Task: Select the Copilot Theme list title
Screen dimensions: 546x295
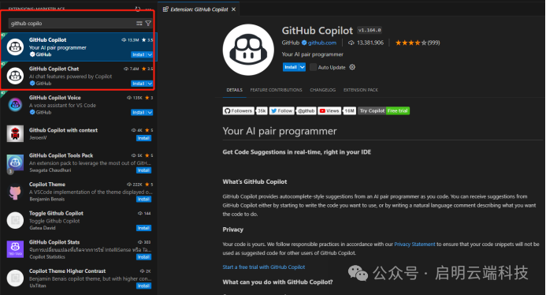Action: pos(47,185)
